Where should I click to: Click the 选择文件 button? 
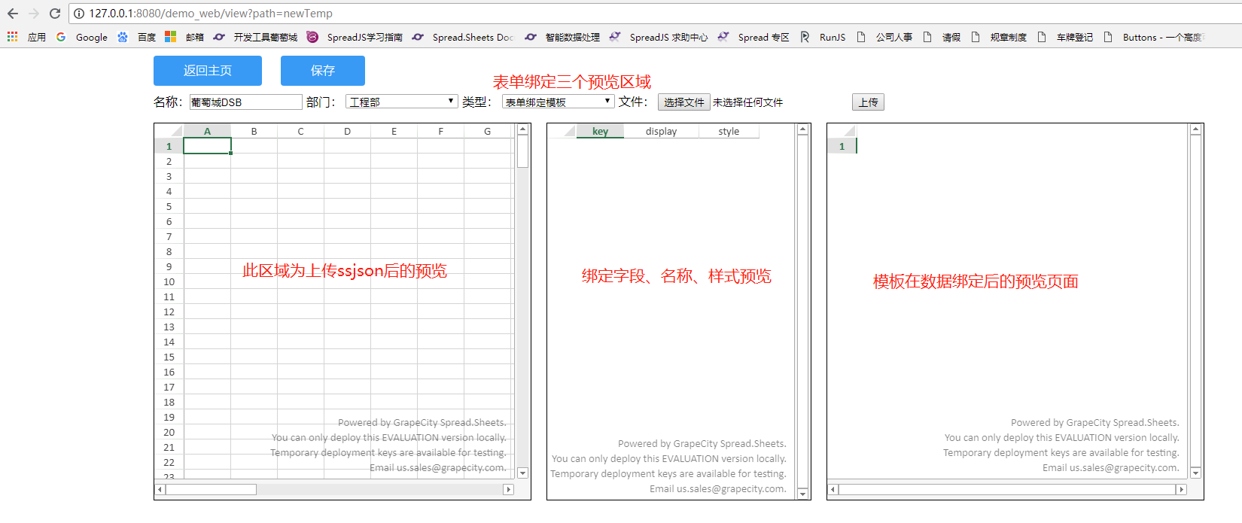pos(684,102)
